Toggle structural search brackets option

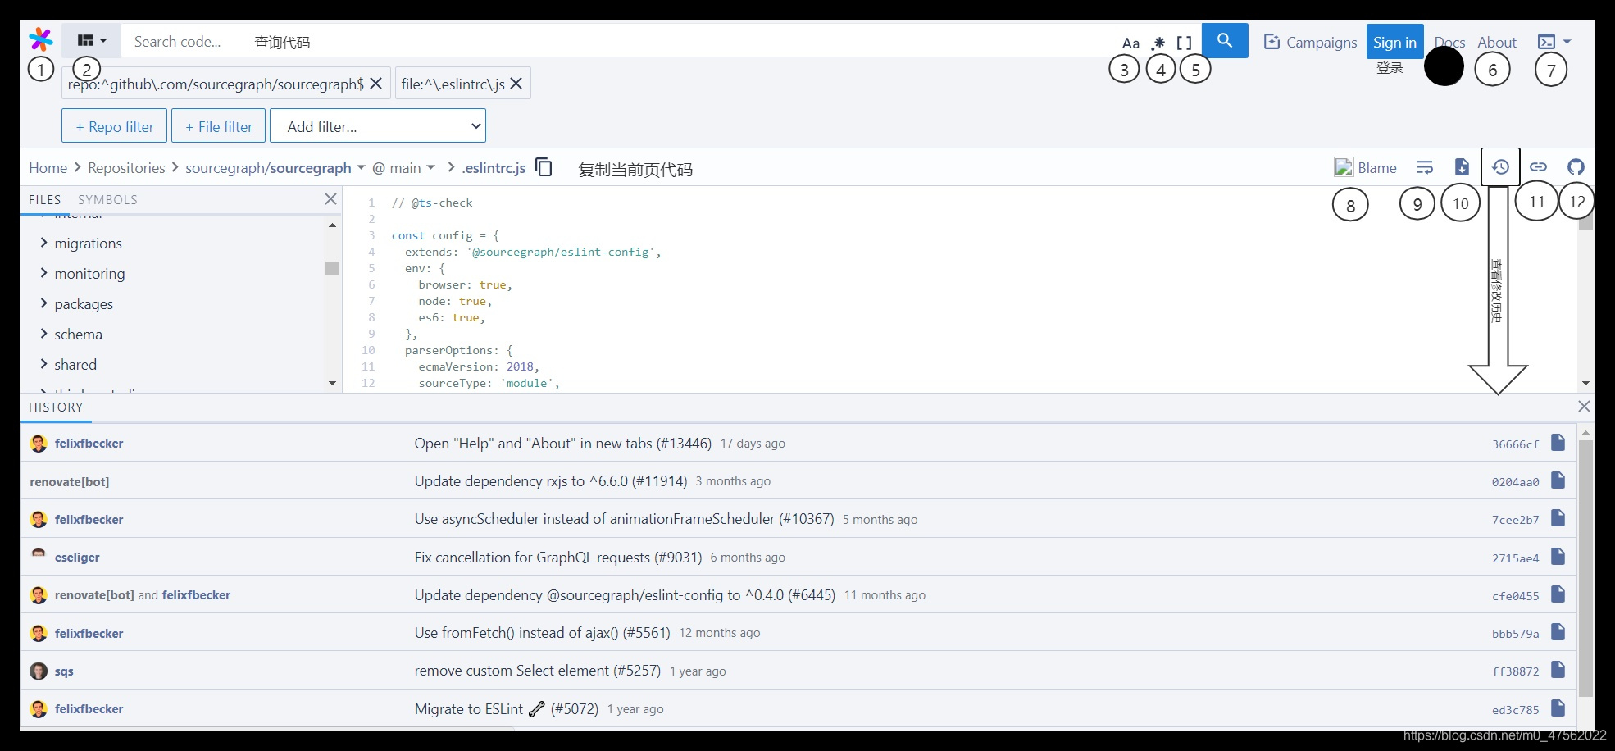(1183, 42)
